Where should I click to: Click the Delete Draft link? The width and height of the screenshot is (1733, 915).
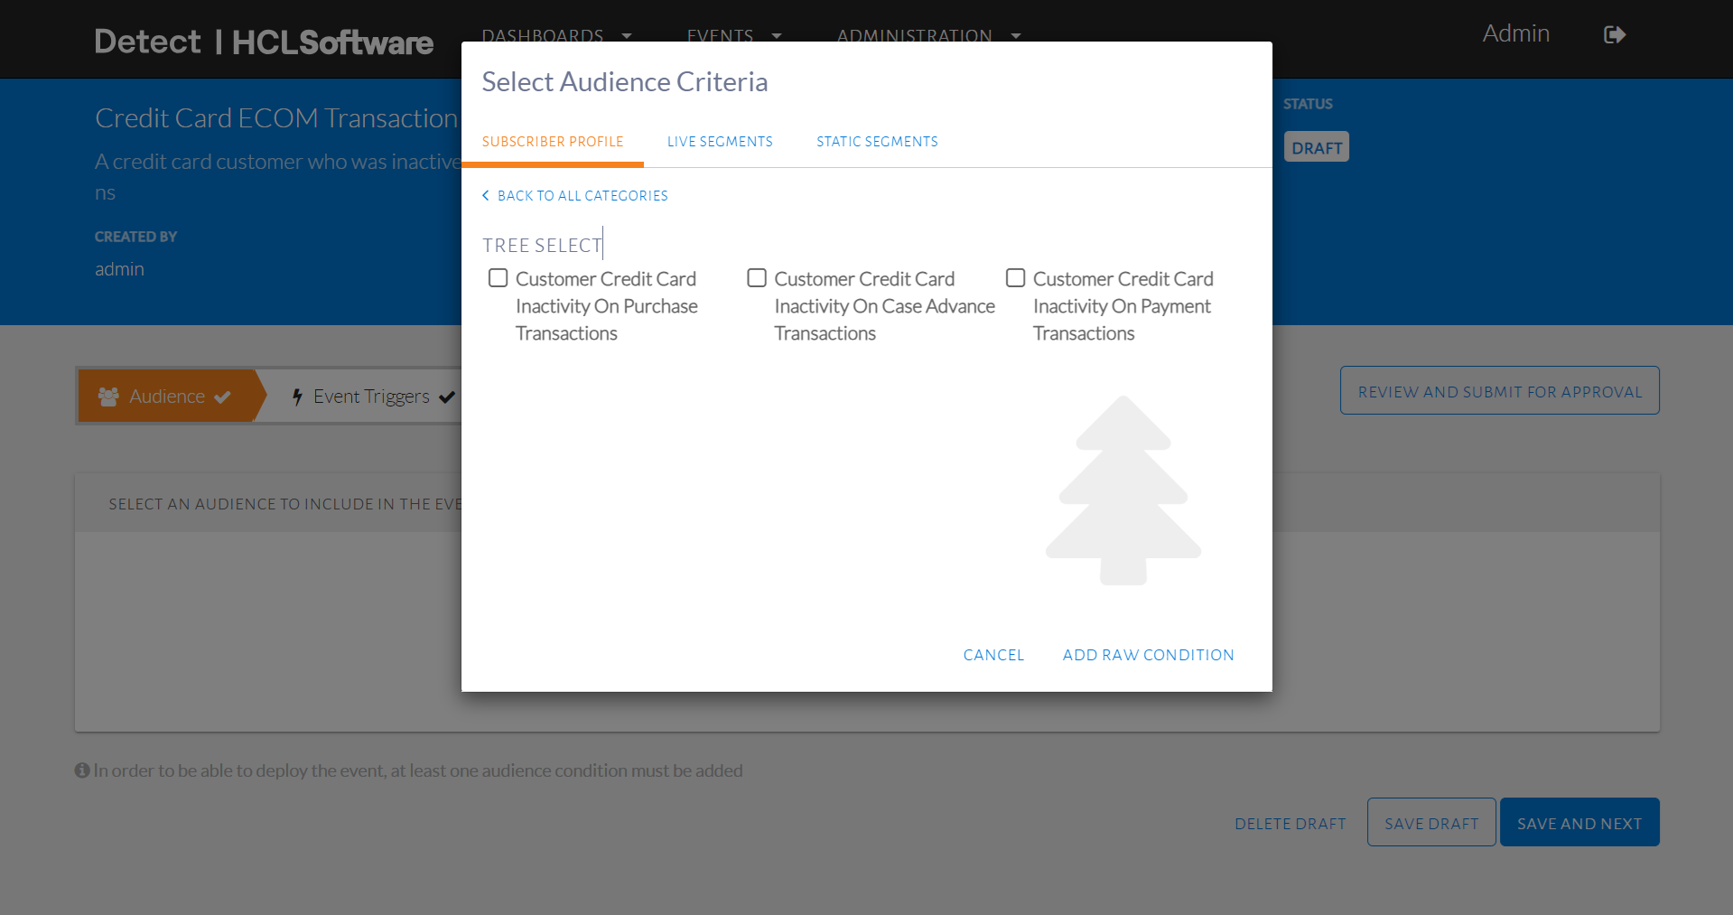(x=1290, y=824)
